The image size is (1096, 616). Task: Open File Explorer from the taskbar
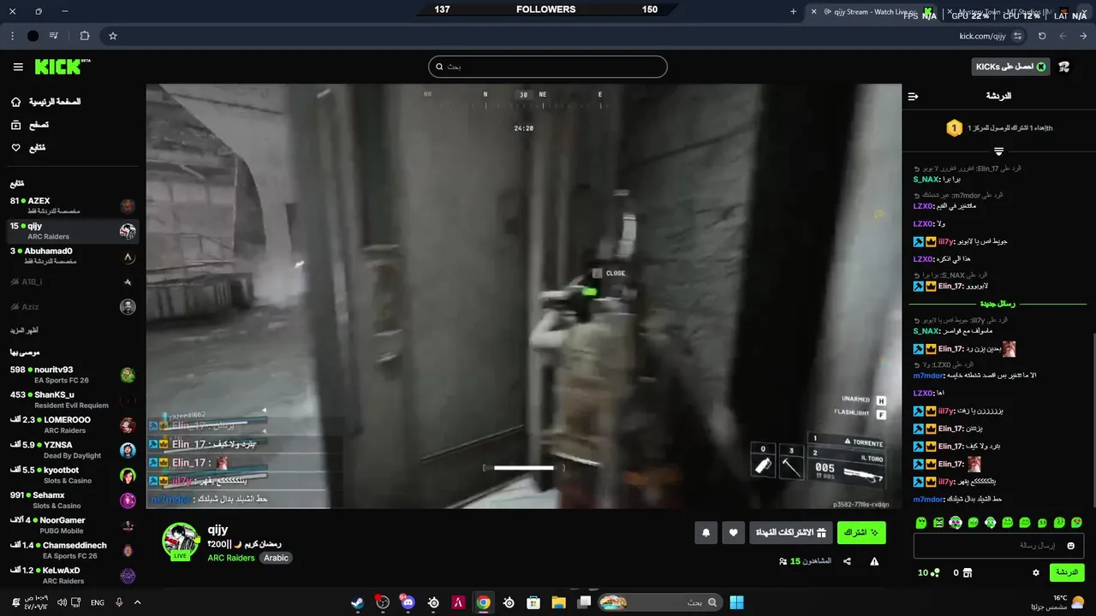[x=558, y=602]
